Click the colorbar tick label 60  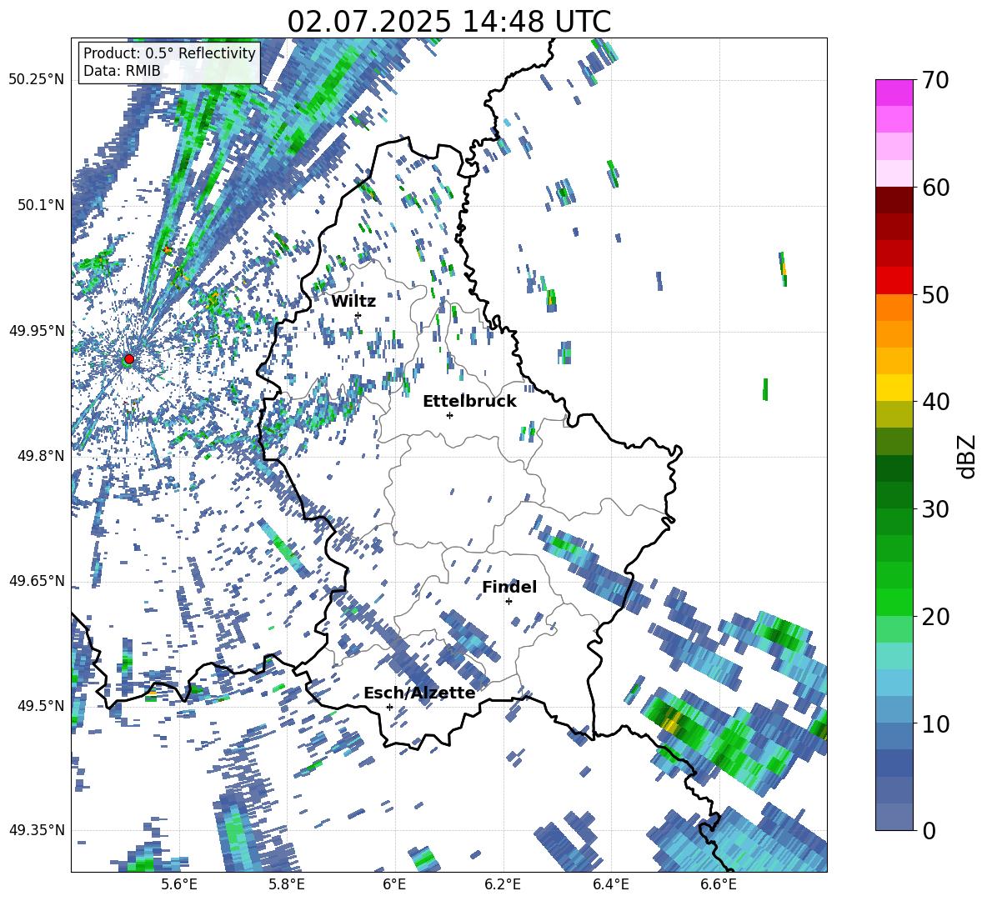point(935,188)
